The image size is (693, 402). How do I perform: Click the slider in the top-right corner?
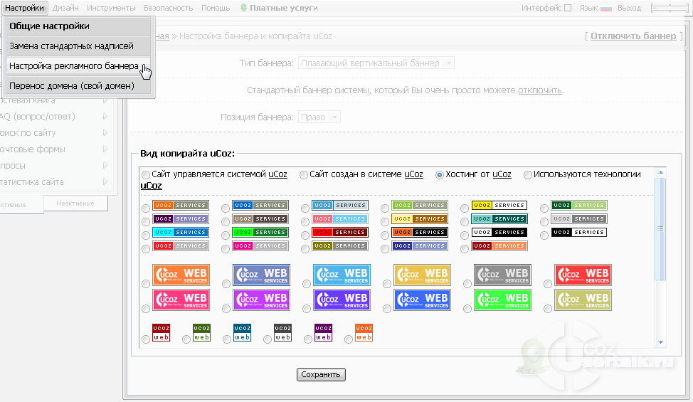(669, 8)
